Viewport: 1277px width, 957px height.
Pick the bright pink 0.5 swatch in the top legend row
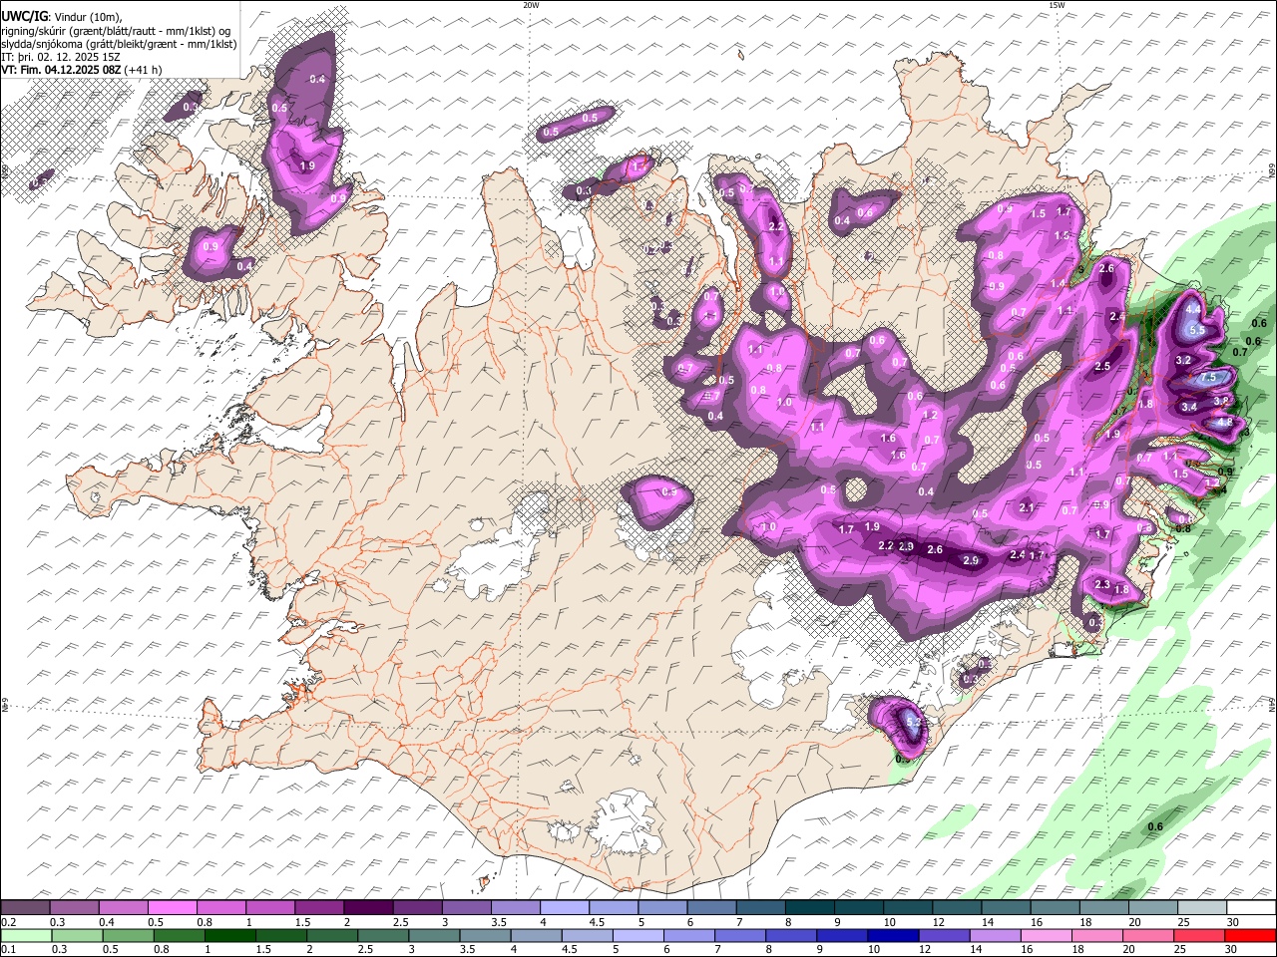[x=172, y=907]
